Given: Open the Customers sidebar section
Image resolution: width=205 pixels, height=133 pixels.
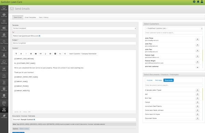Looking at the screenshot, I should coord(4,15).
